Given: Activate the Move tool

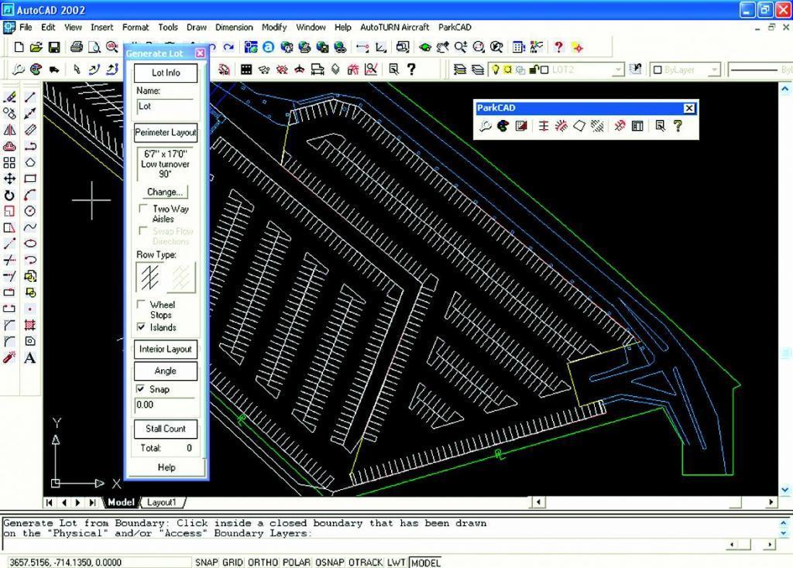Looking at the screenshot, I should tap(9, 179).
